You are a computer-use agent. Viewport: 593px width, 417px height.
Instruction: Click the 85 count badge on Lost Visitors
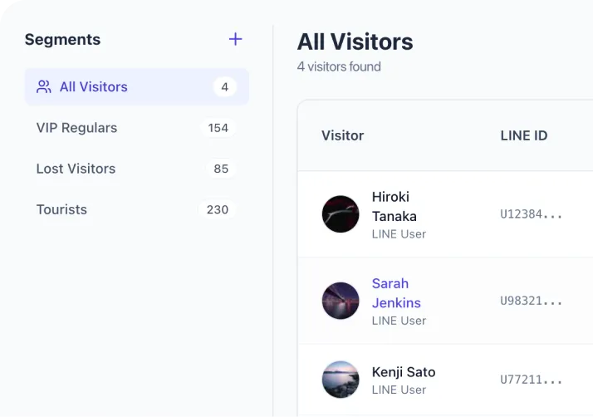click(x=221, y=169)
